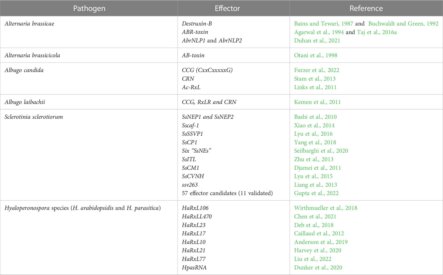Follow the Caillaud et al., 2012 link
The image size is (443, 275).
[319, 234]
